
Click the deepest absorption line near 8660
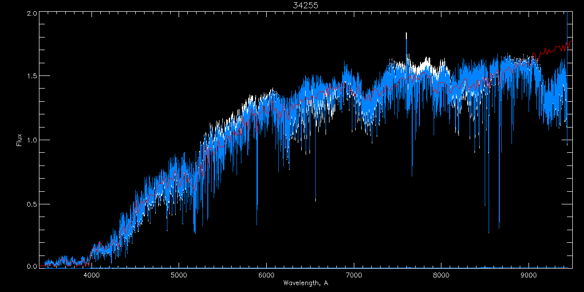point(499,227)
